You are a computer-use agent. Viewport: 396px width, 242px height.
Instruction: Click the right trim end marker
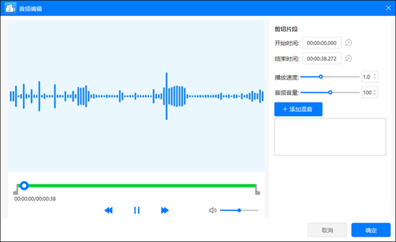point(257,189)
